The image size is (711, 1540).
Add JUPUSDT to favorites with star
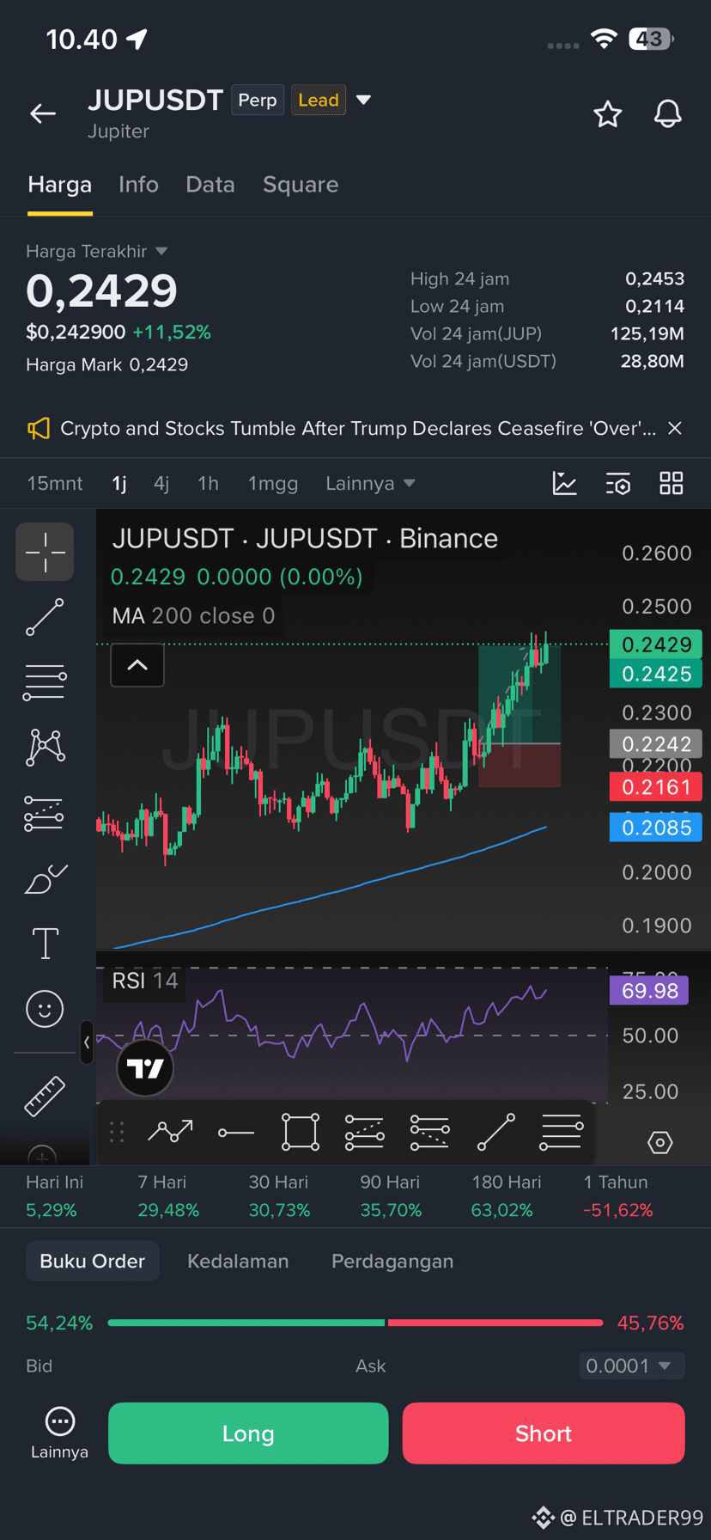point(608,113)
